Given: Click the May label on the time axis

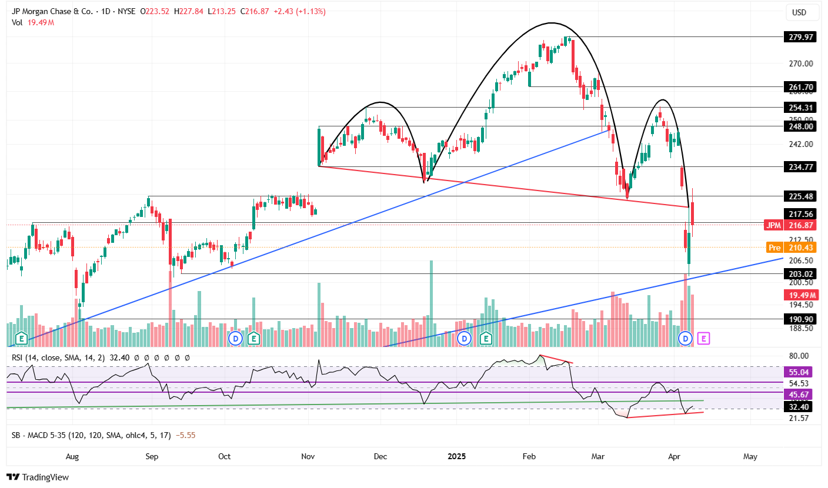Looking at the screenshot, I should pos(750,456).
